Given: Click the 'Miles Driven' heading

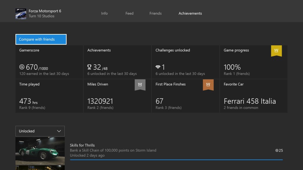Looking at the screenshot, I should [x=98, y=84].
